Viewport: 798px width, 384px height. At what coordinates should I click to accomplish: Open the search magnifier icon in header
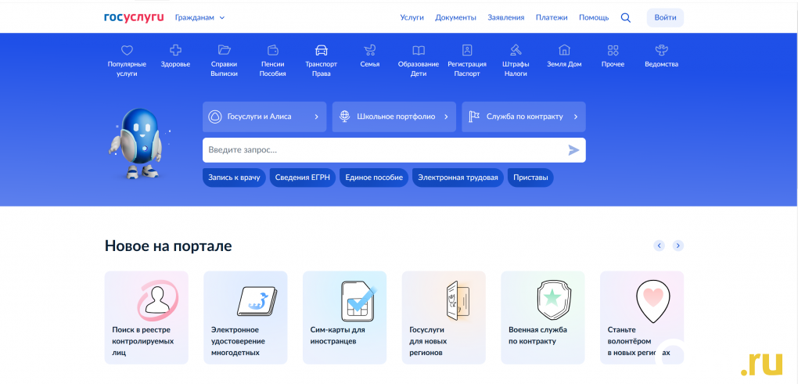[x=625, y=17]
